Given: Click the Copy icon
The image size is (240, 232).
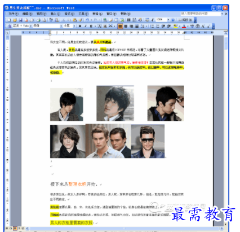Looking at the screenshot, I should [69, 20].
